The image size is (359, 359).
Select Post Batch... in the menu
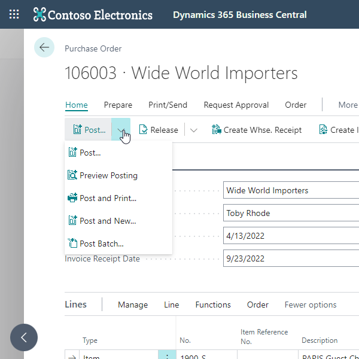pyautogui.click(x=118, y=244)
